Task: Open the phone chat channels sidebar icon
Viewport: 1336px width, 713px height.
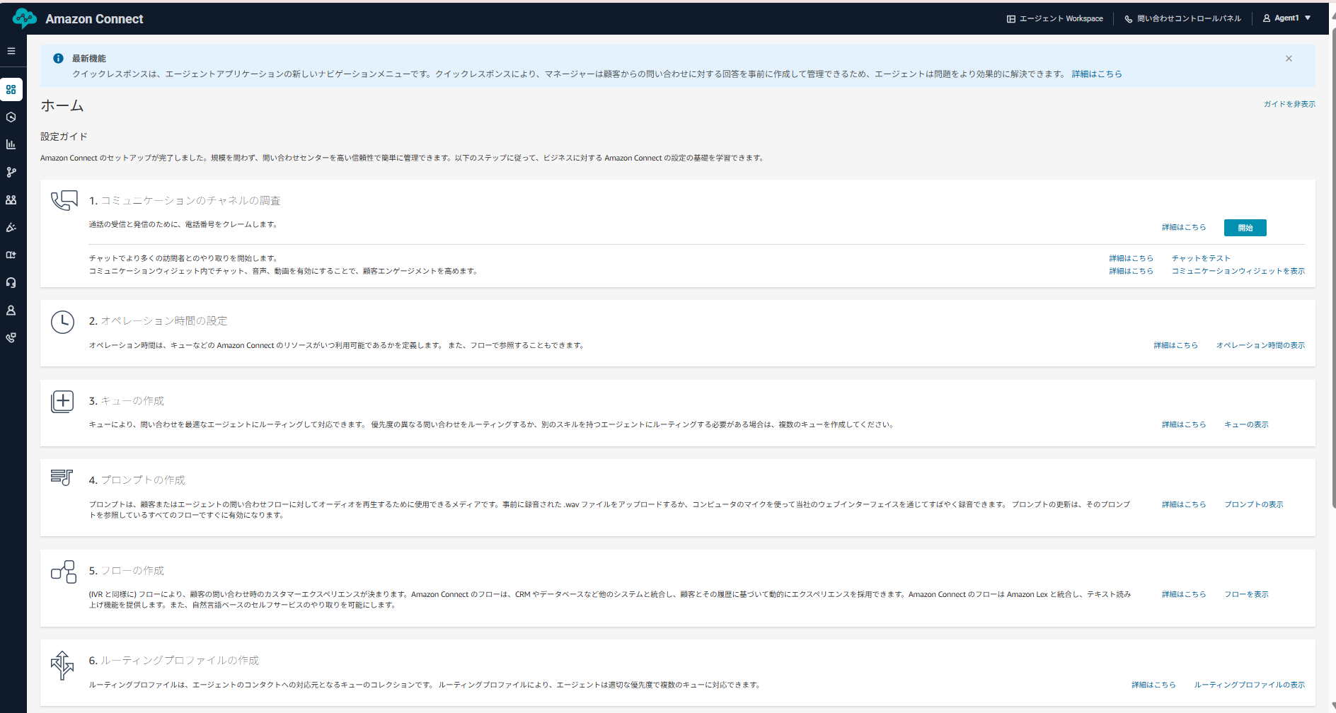Action: click(11, 337)
